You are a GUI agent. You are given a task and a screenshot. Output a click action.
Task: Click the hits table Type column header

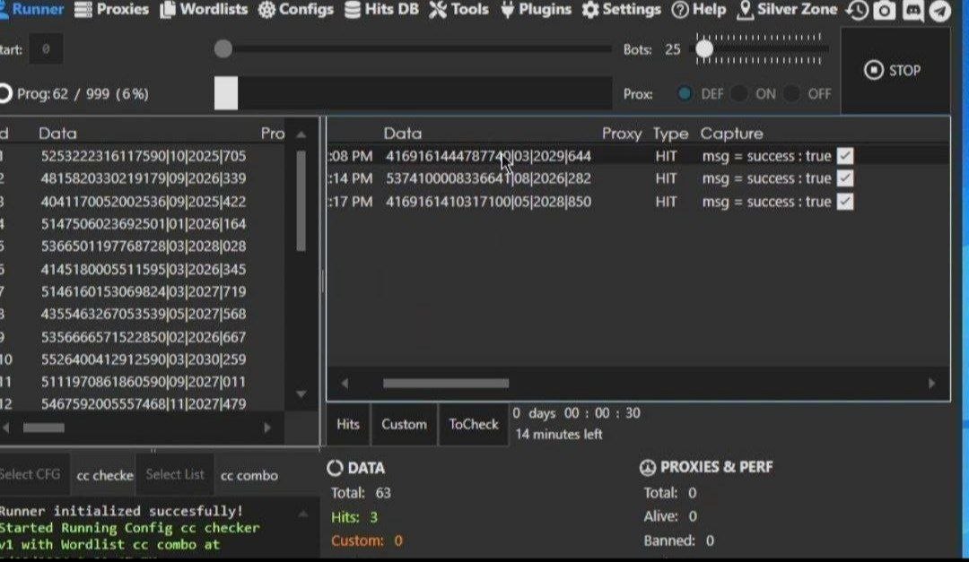tap(670, 134)
